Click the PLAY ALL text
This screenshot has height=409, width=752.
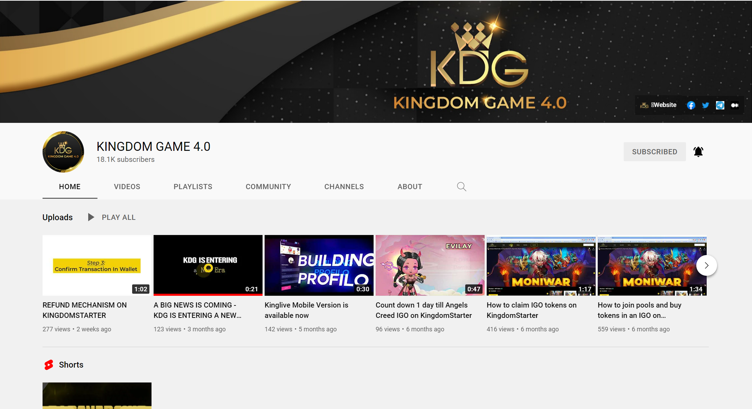[119, 217]
